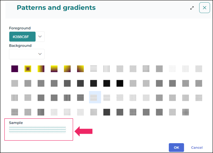
Task: Select the light gray solid swatch starting second row
Action: 15,83
